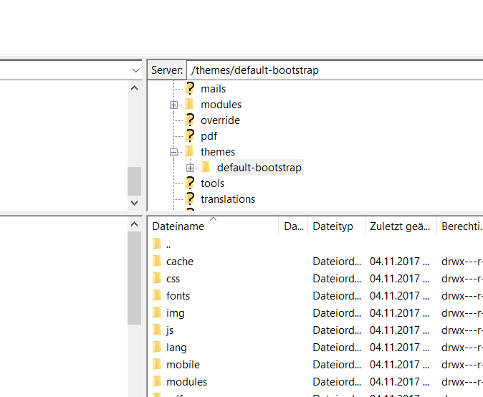The image size is (483, 397).
Task: Sort by Zuletzt geändert column header
Action: point(401,226)
